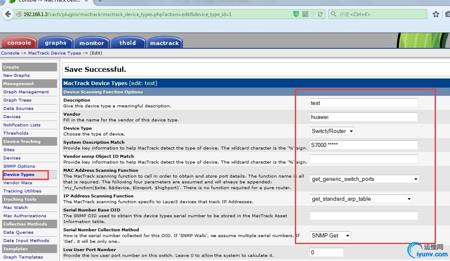
Task: Switch to the graphs tab
Action: coord(55,43)
